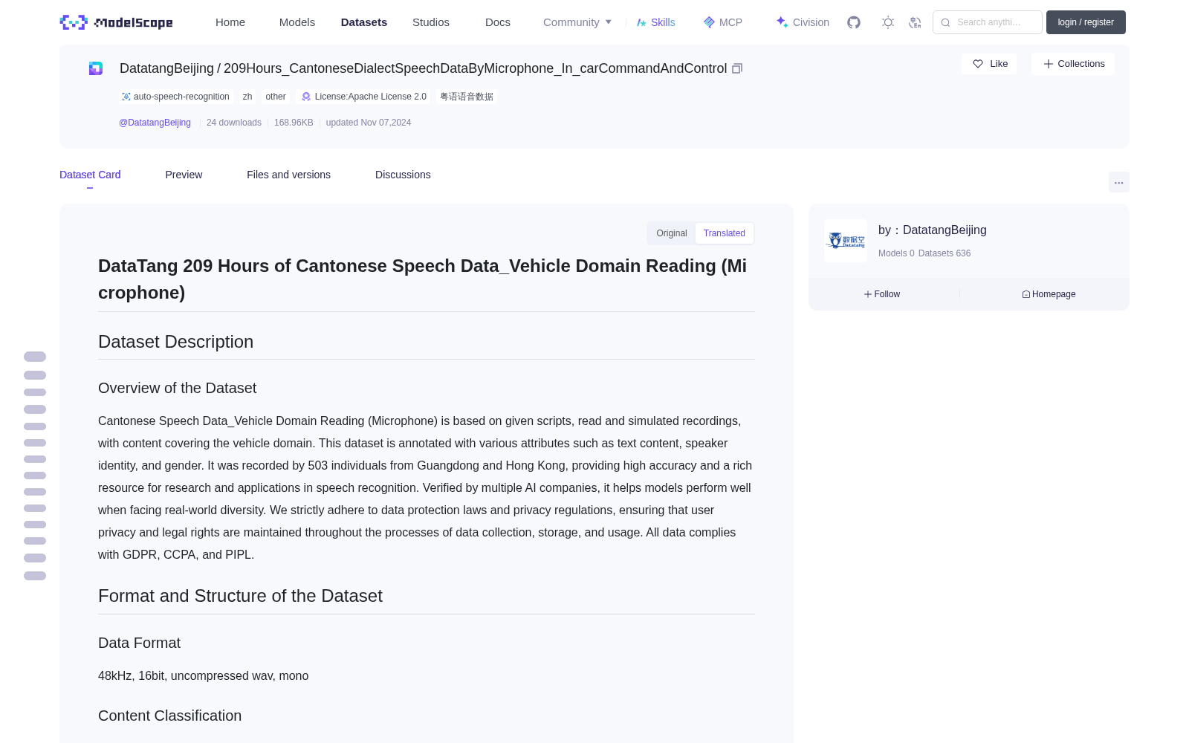The image size is (1189, 743).
Task: Click the DatatangBeijing organization avatar
Action: pos(846,241)
